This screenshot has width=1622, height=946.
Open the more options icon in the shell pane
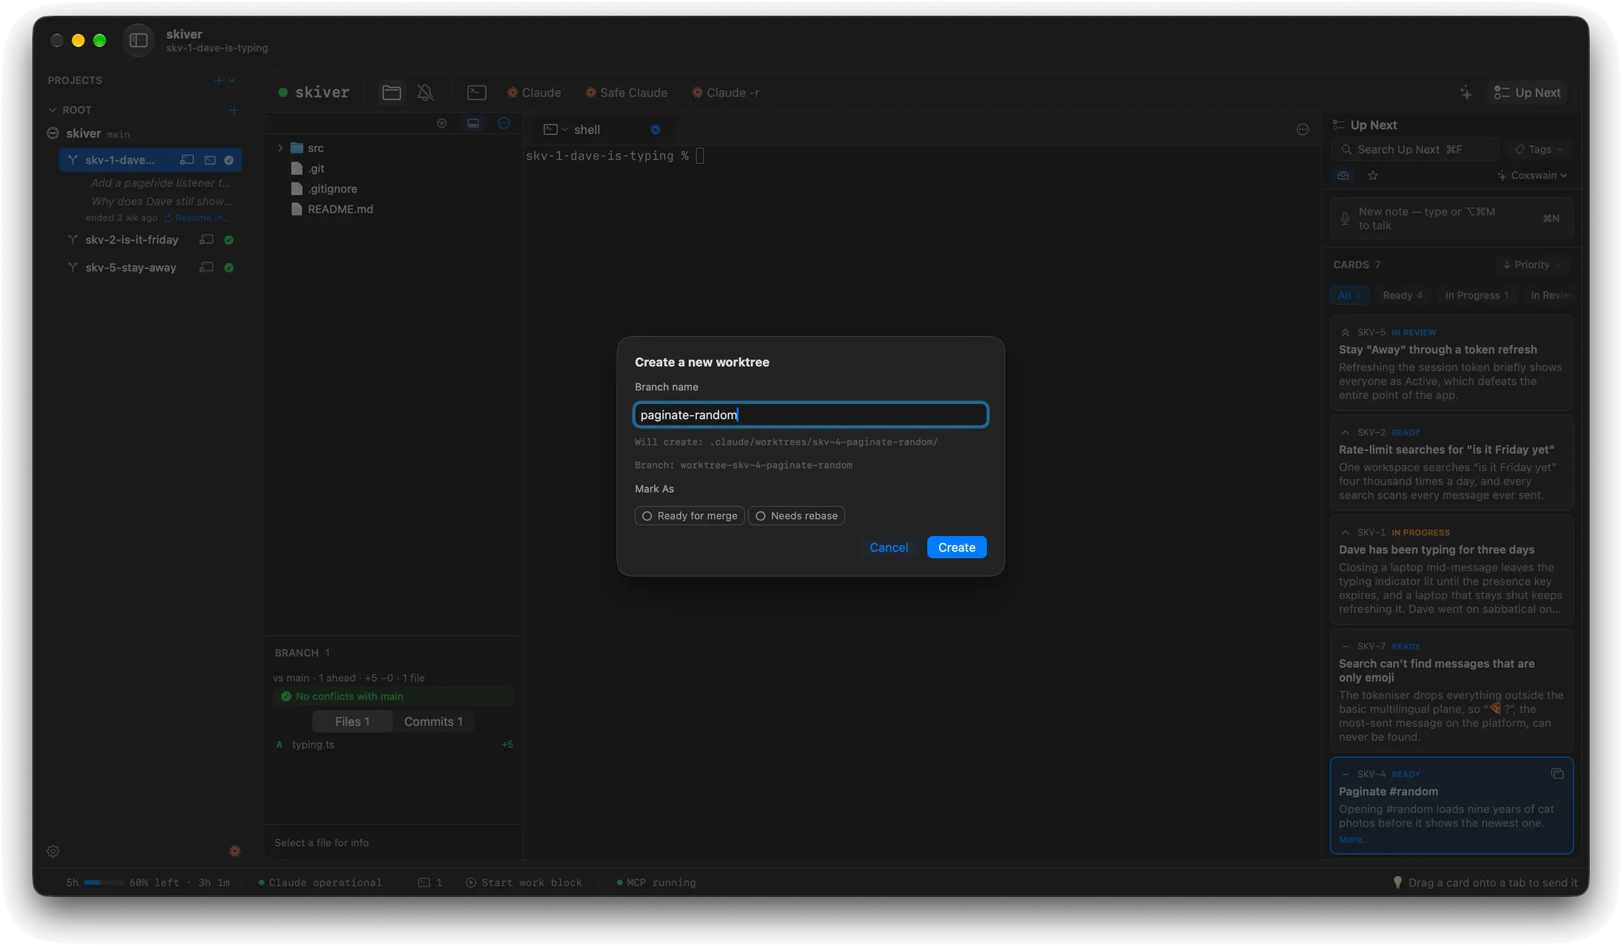point(1303,129)
